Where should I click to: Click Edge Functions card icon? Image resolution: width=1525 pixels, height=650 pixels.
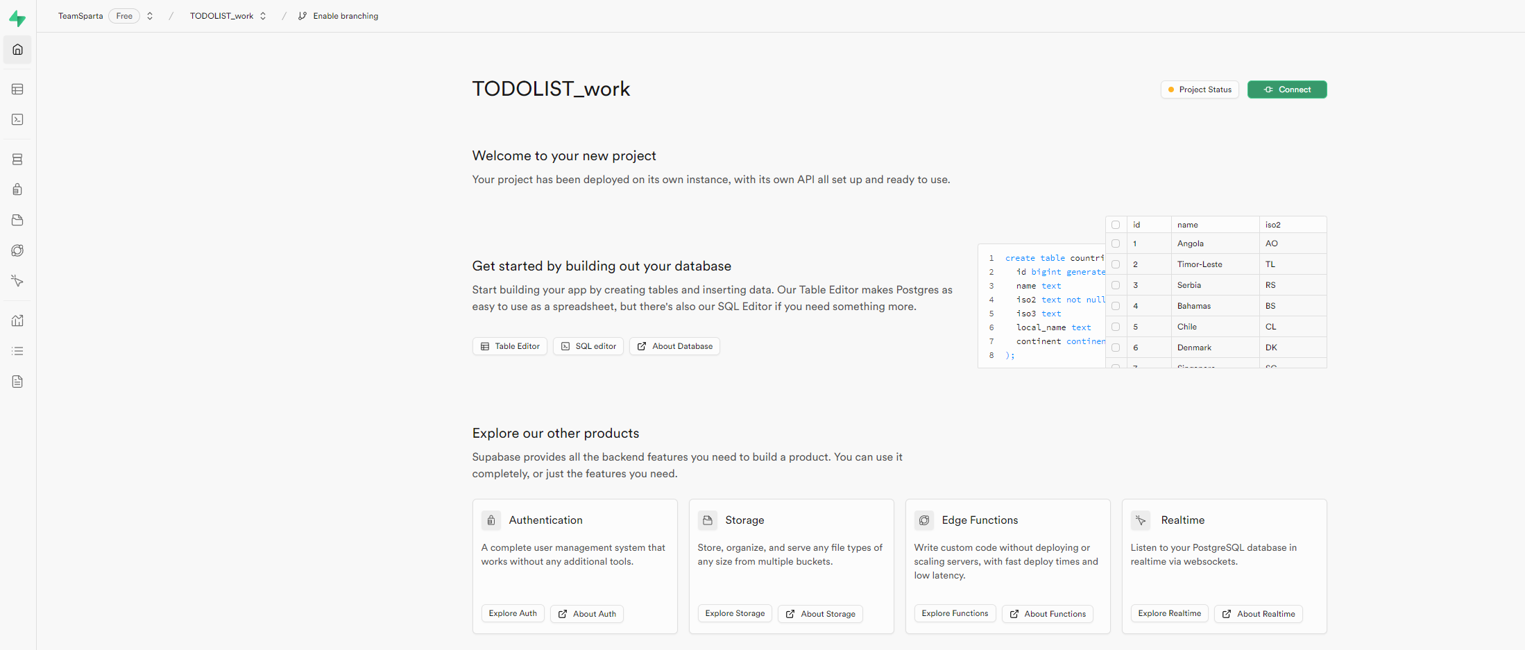coord(924,520)
